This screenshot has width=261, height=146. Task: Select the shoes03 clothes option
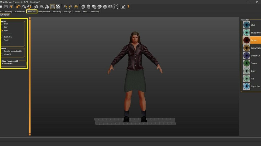coord(2,54)
